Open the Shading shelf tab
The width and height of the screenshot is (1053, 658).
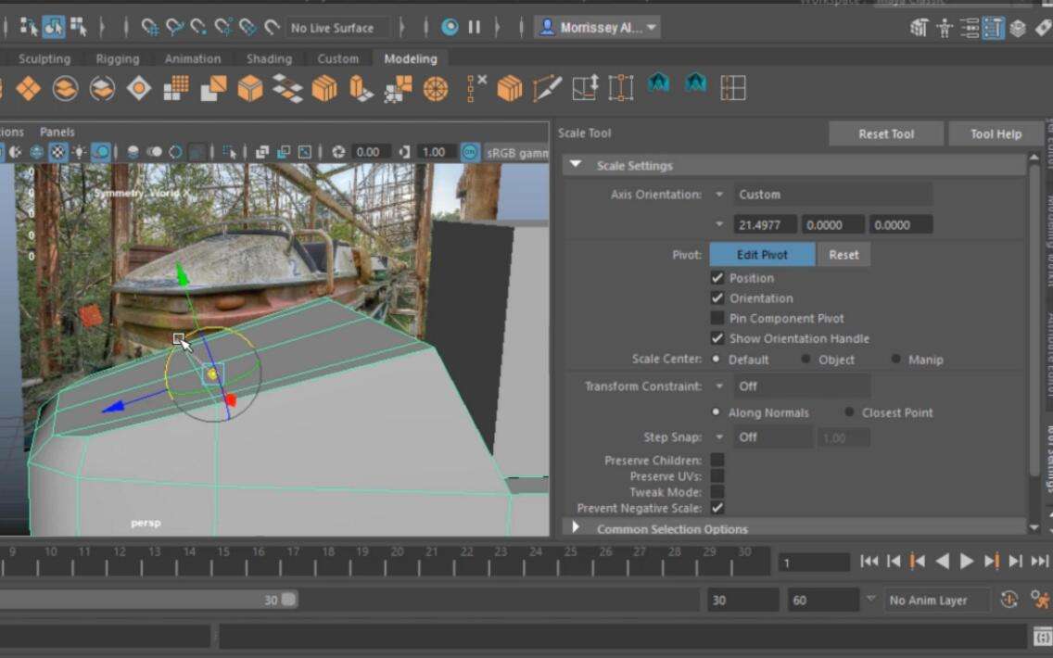[270, 58]
